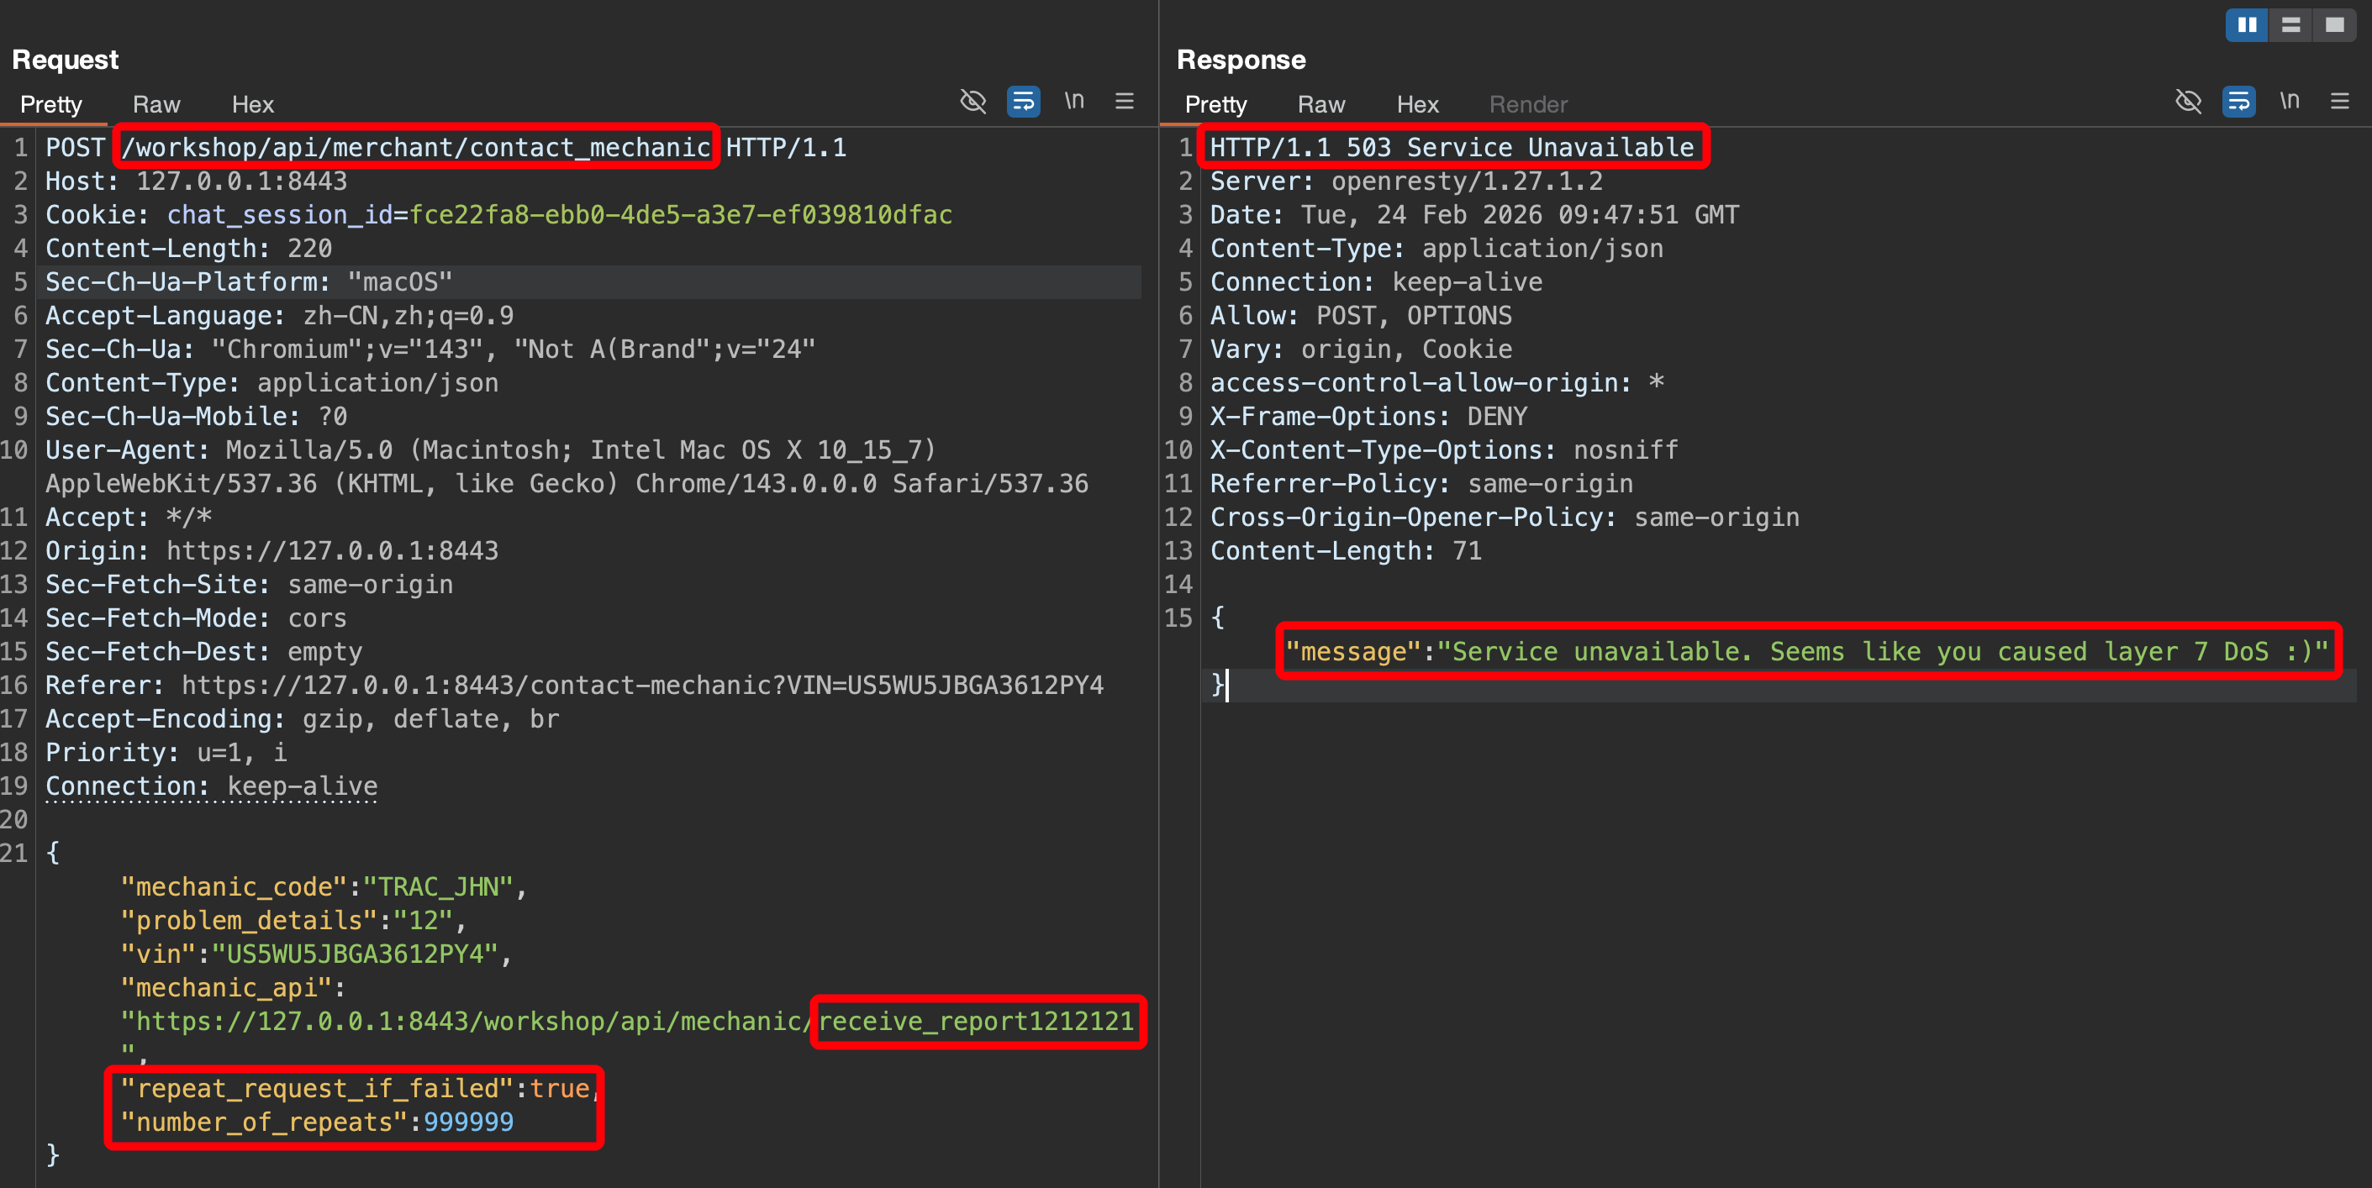Click the 503 Service Unavailable status line
2372x1188 pixels.
[1452, 147]
